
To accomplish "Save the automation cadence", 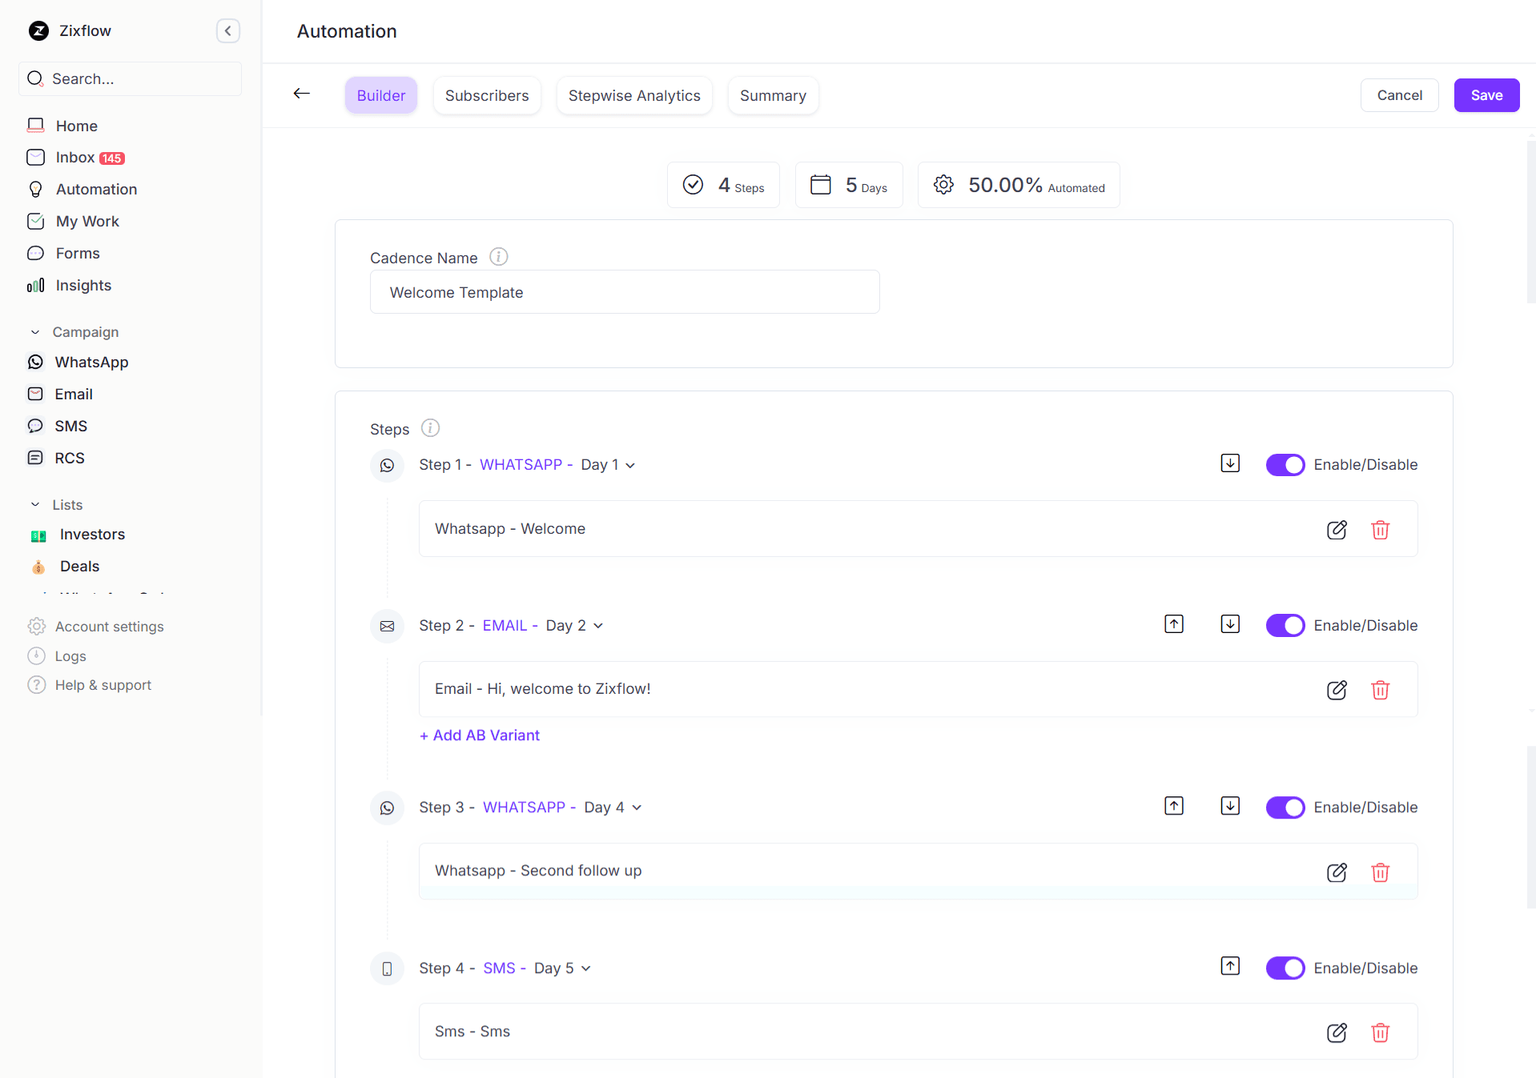I will point(1486,95).
